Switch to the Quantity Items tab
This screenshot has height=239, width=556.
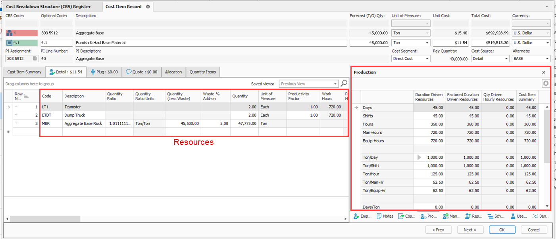tap(202, 72)
